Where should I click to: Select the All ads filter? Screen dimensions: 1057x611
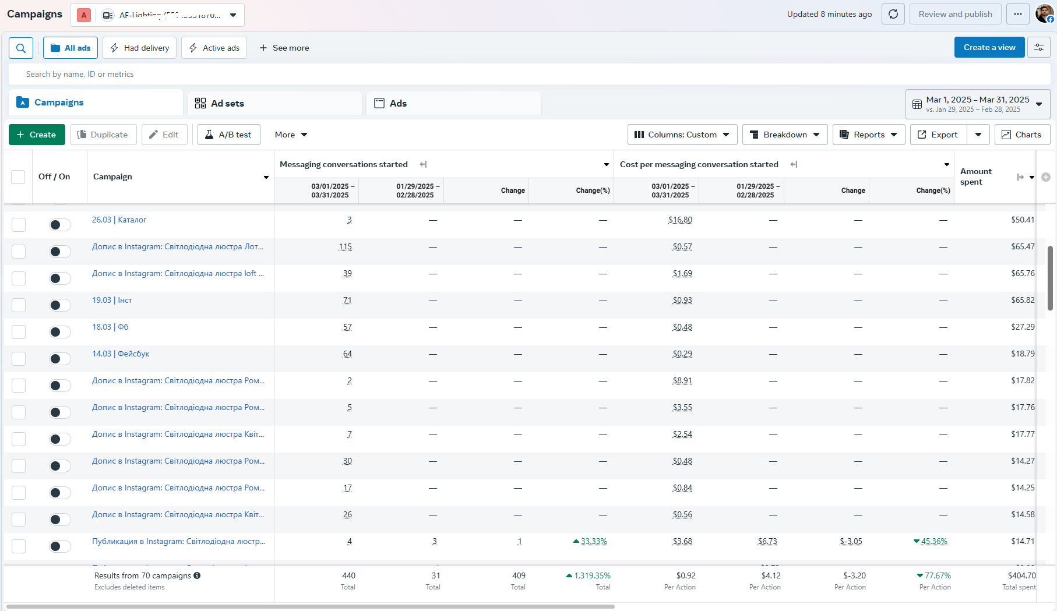tap(71, 48)
